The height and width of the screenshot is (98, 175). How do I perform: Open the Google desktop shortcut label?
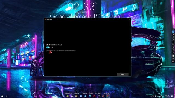77,93
